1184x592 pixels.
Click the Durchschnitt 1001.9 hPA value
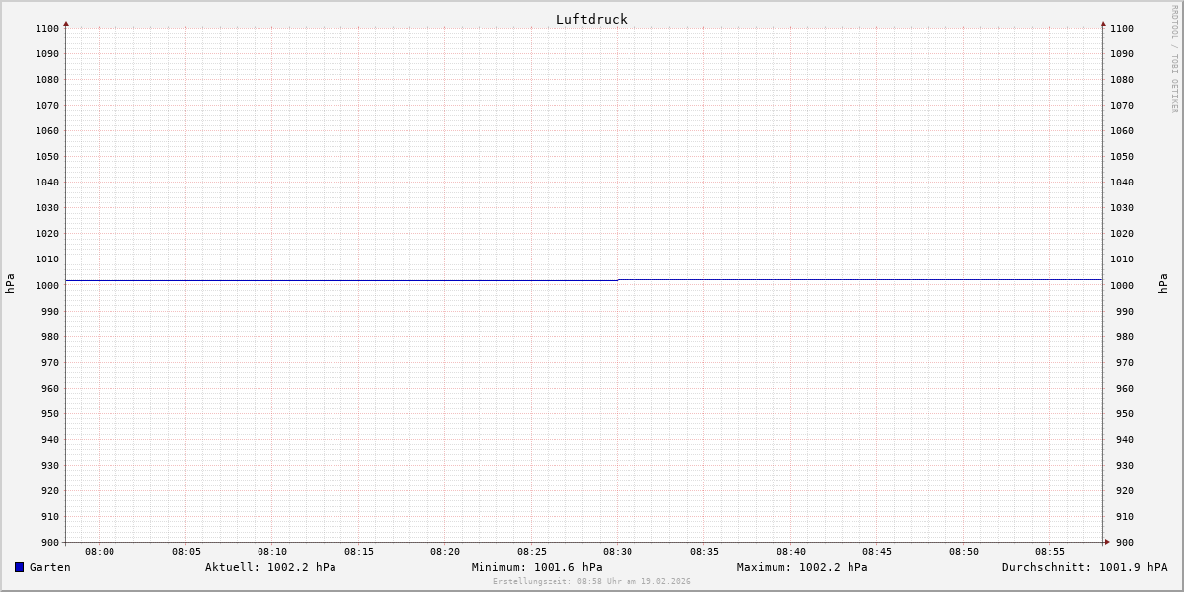pos(1084,567)
